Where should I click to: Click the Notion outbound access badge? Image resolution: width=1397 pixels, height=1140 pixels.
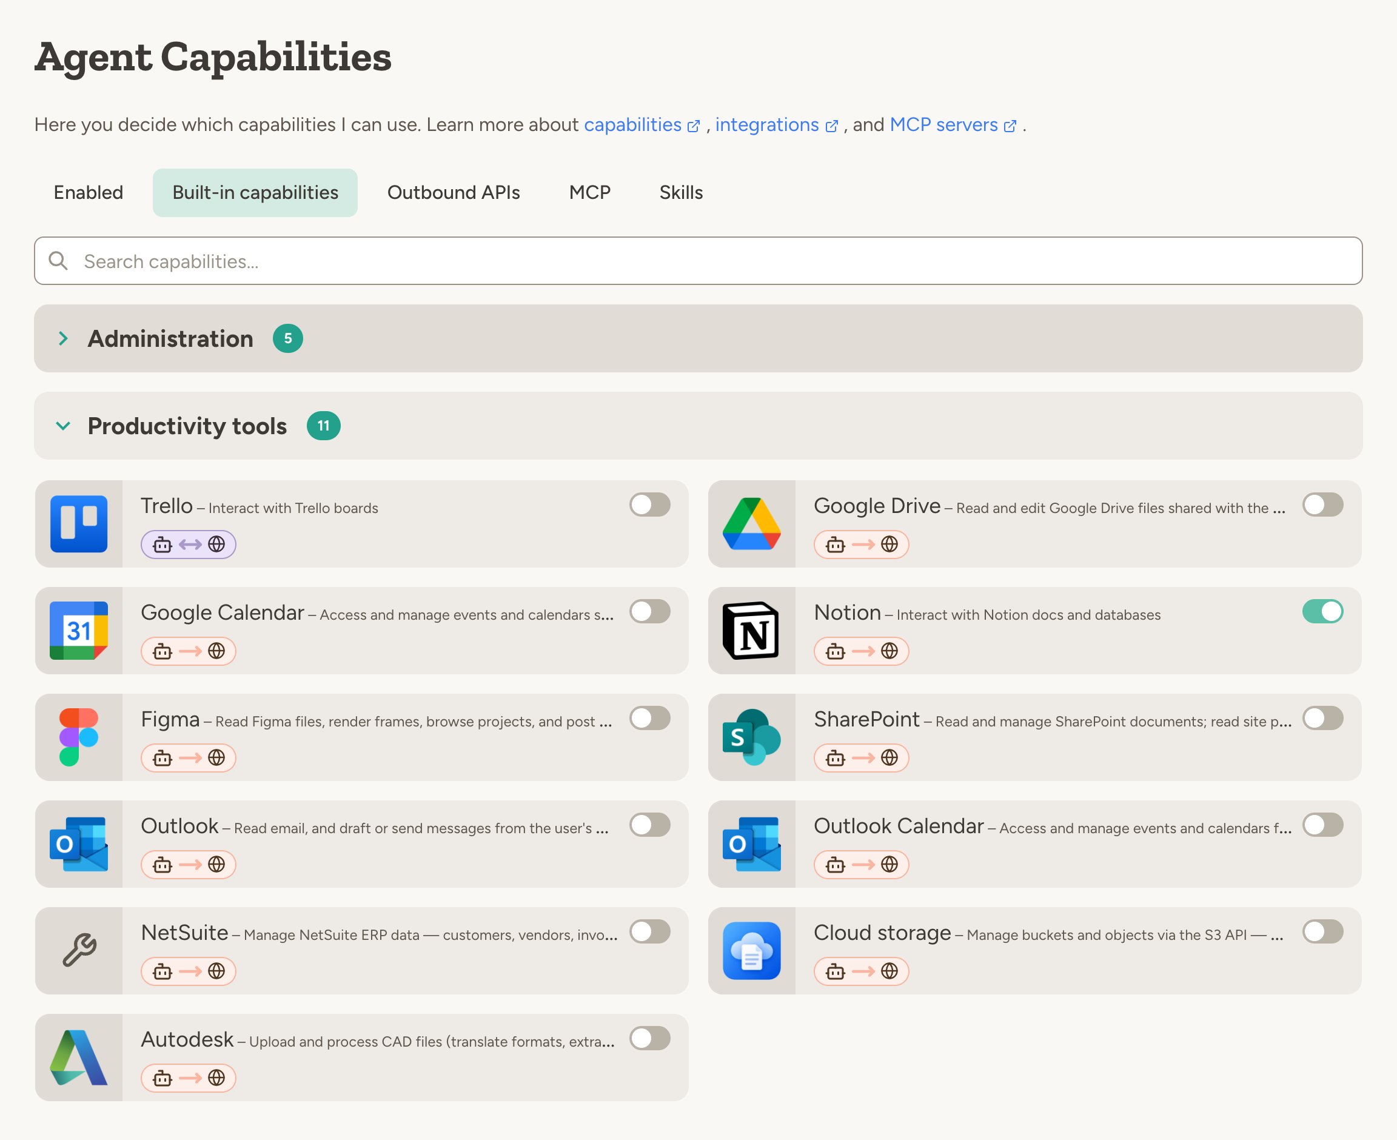(x=862, y=651)
